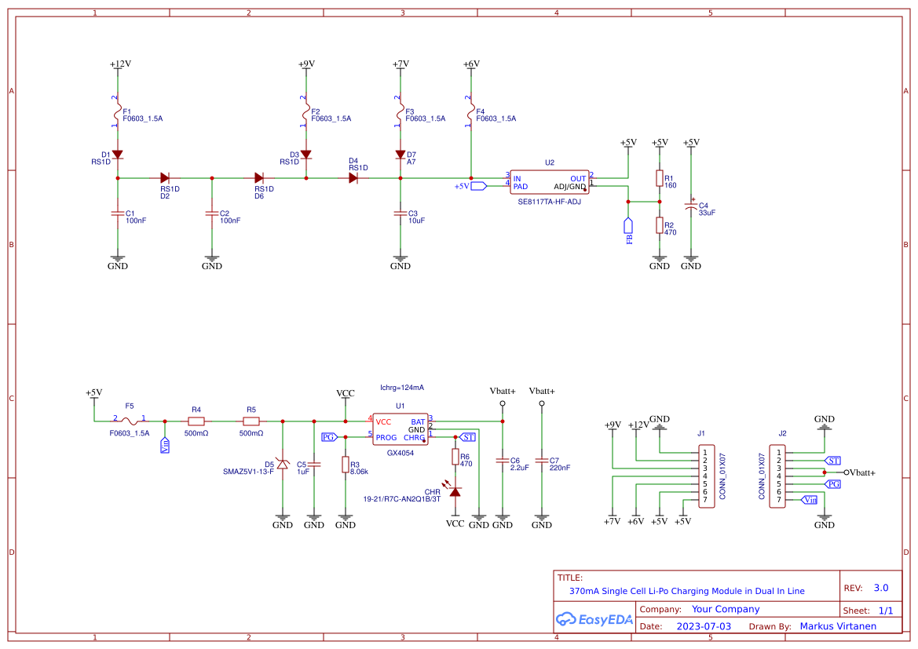
Task: Click connector J1 CONN_01X07
Action: (705, 477)
